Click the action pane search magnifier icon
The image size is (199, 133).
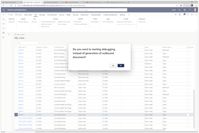pos(129,15)
